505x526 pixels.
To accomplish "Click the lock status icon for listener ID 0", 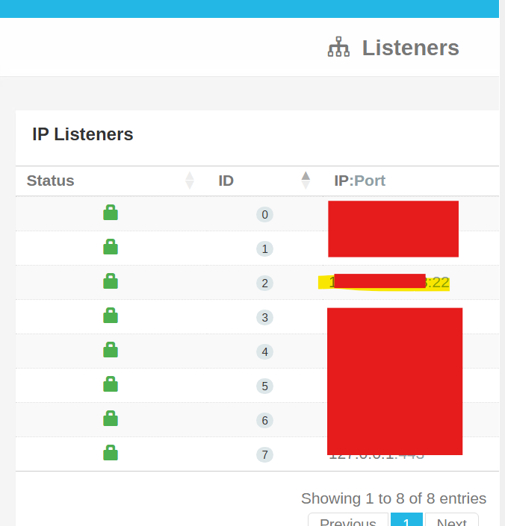I will tap(111, 213).
